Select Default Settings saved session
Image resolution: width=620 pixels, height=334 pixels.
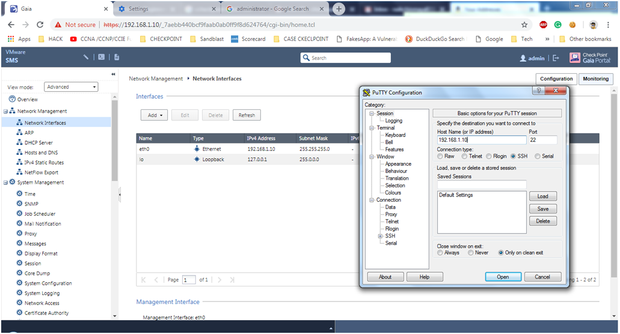tap(456, 195)
